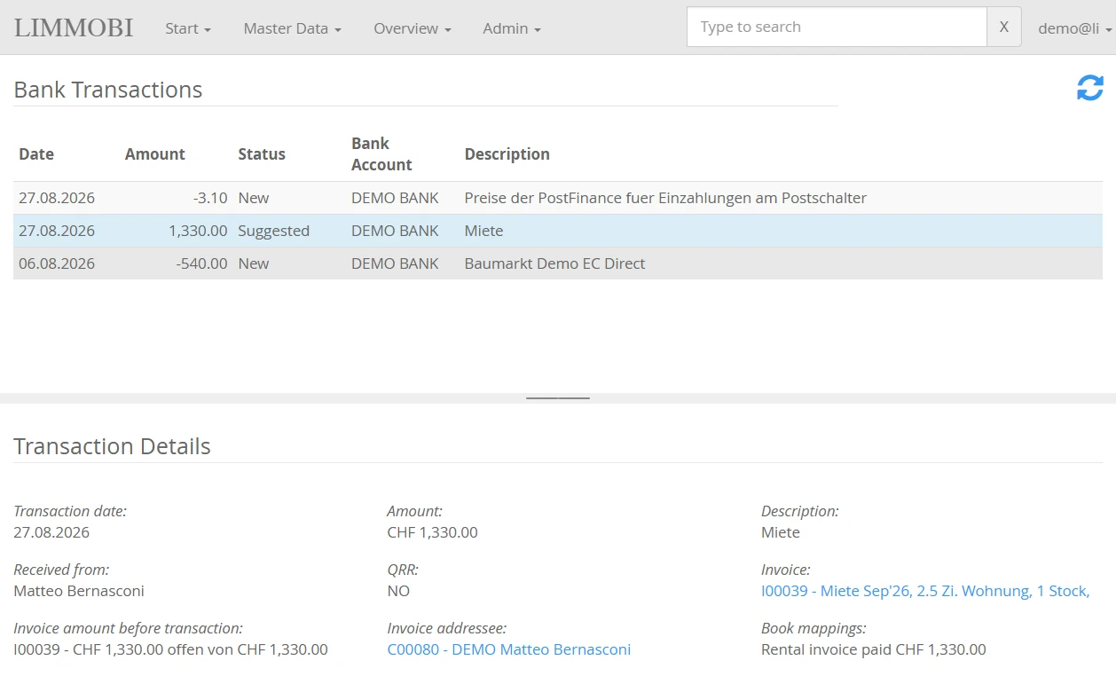Viewport: 1116px width, 684px height.
Task: Click the received from Matteo Bernasconi value
Action: [x=79, y=591]
